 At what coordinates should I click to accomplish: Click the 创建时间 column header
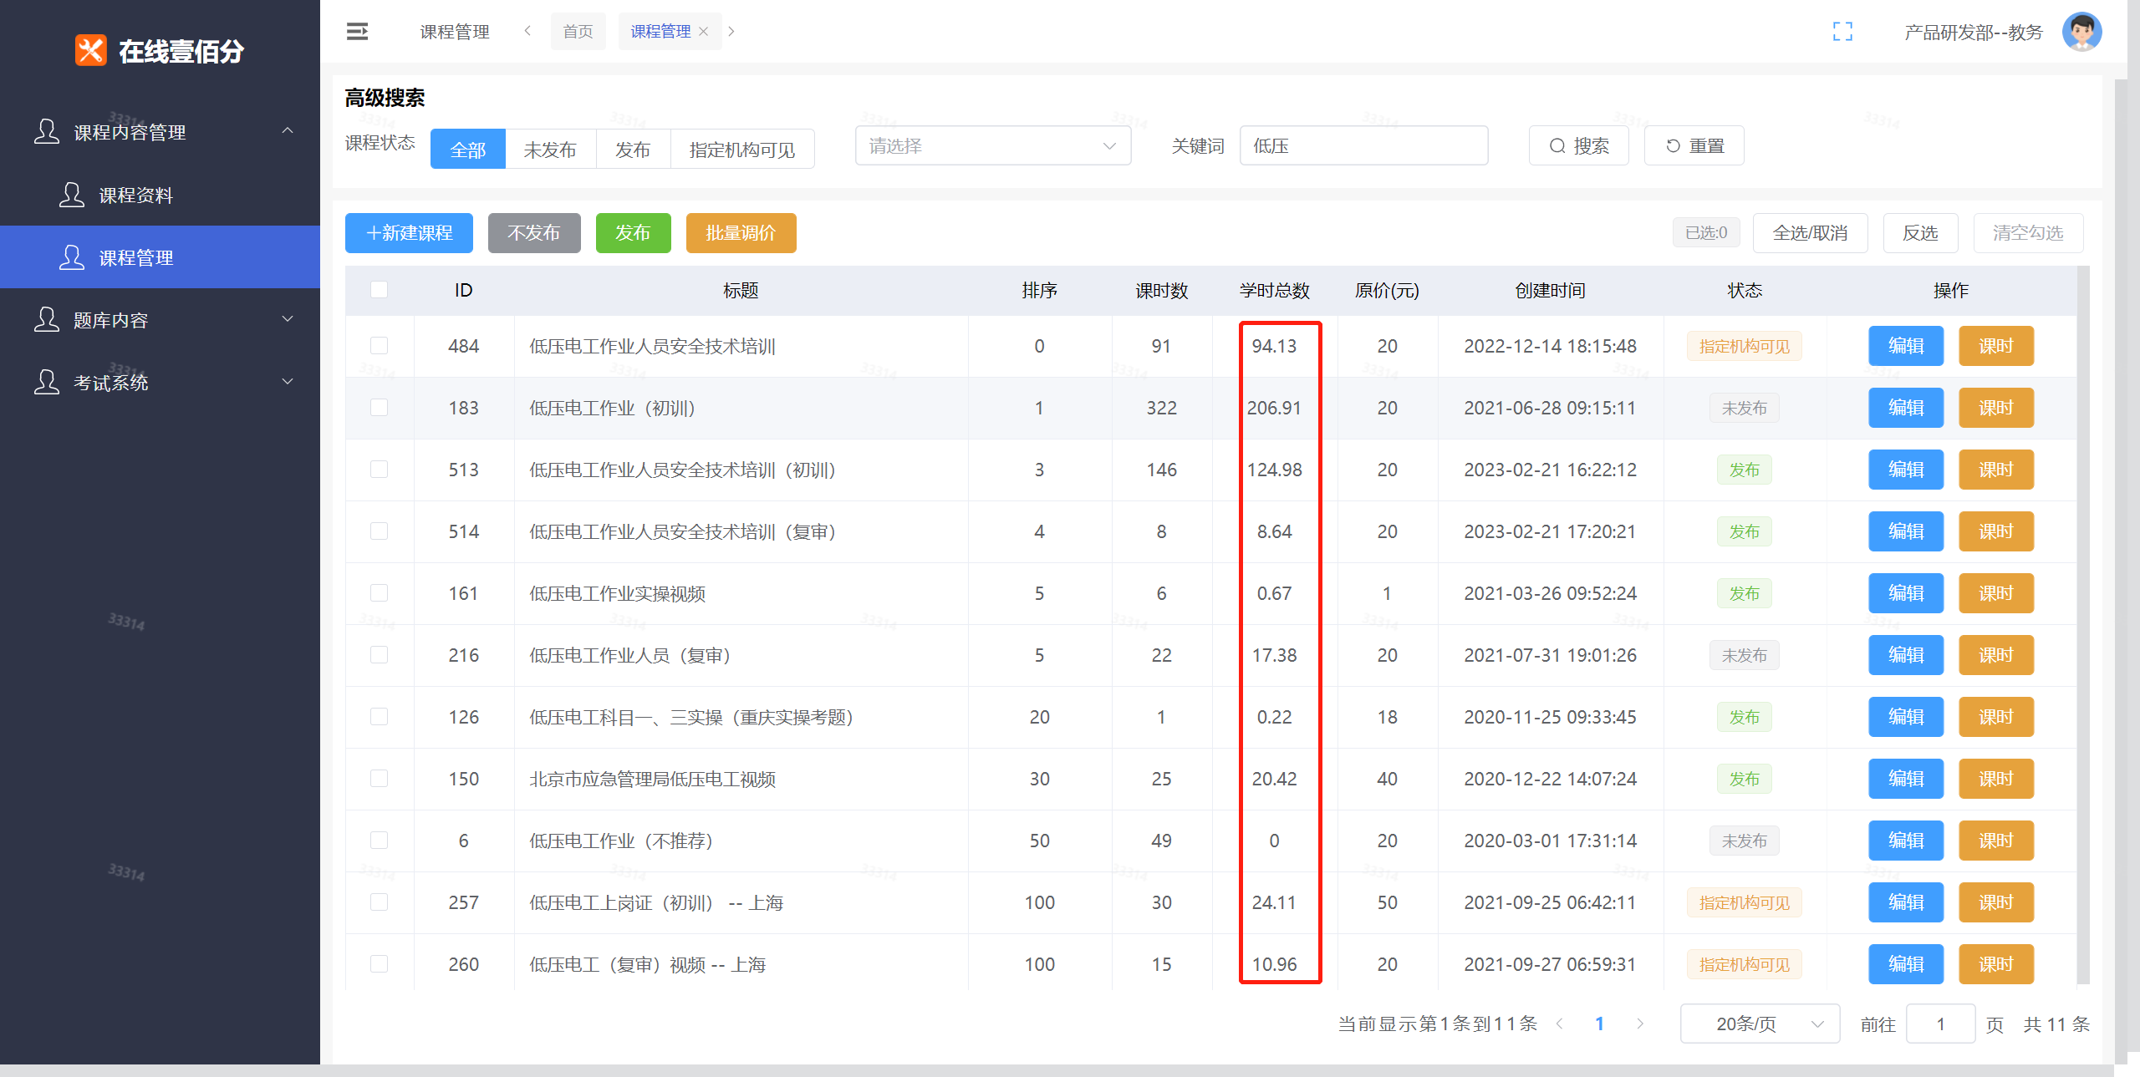tap(1550, 290)
